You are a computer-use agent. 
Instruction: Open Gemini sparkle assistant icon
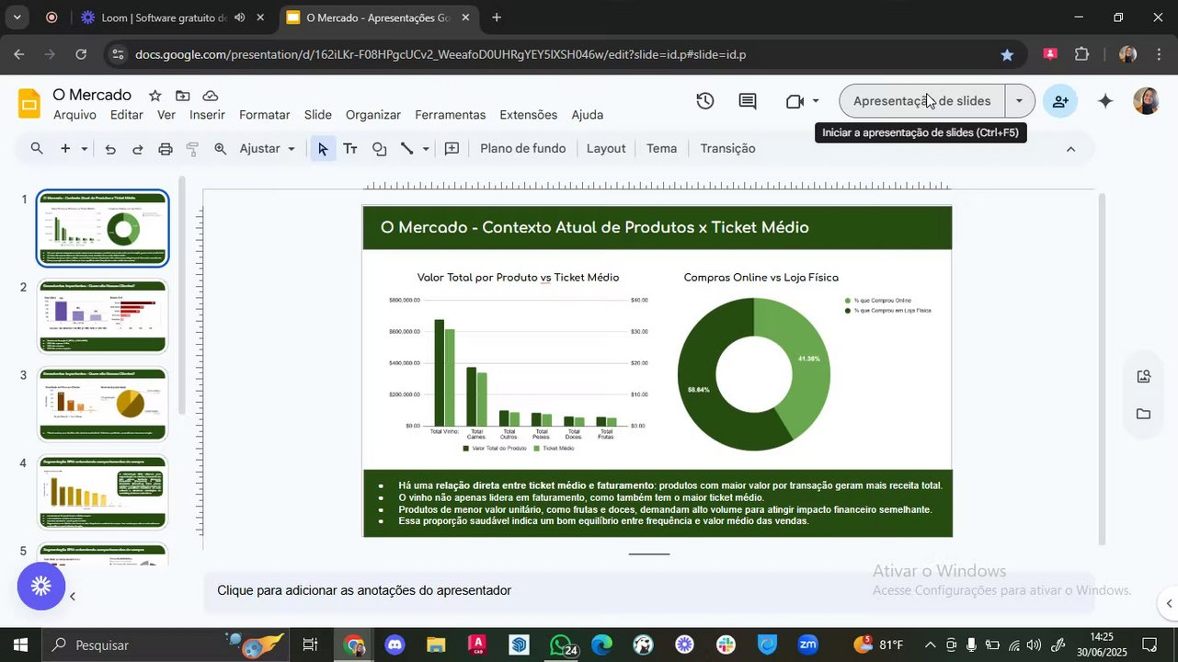pos(1105,101)
